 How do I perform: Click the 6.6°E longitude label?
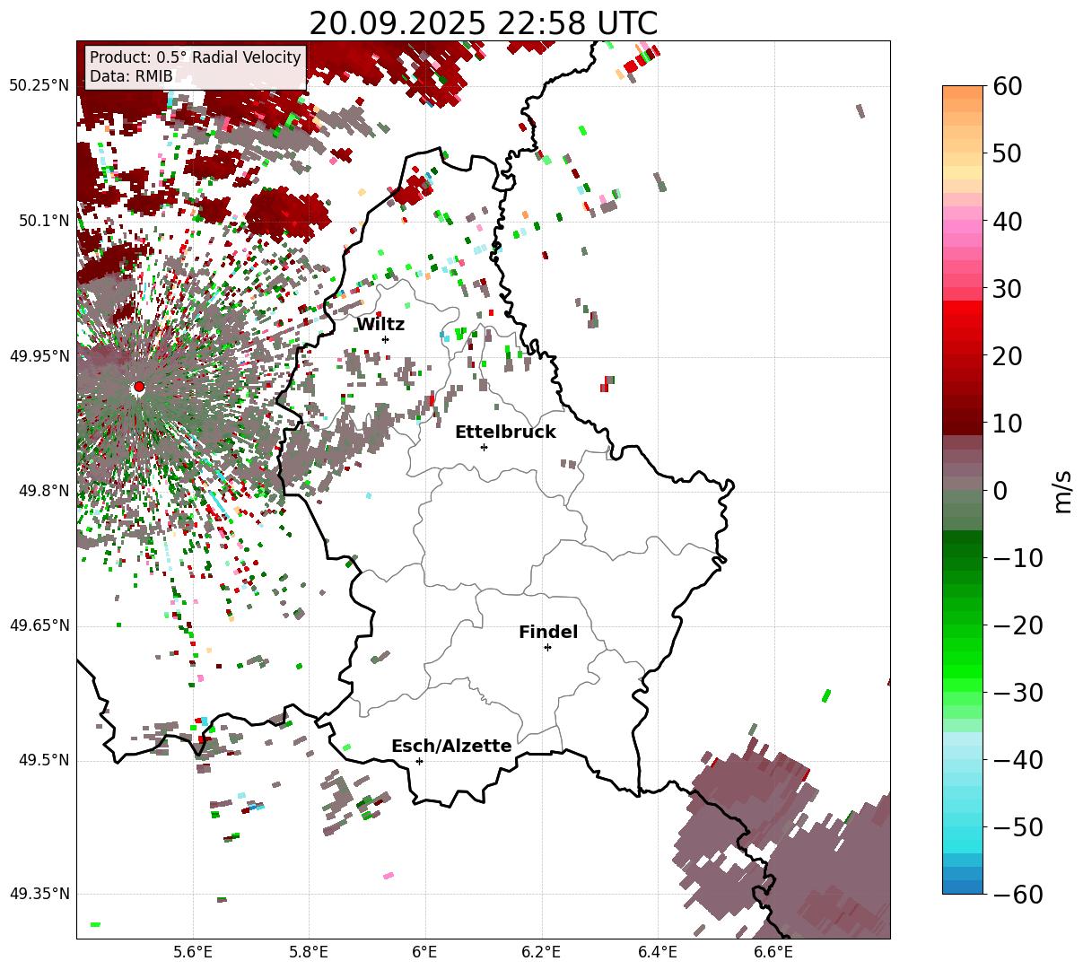[773, 952]
